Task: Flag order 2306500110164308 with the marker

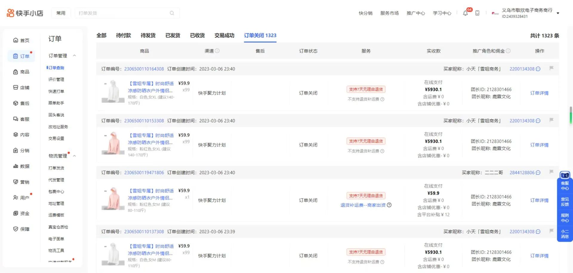Action: 551,68
